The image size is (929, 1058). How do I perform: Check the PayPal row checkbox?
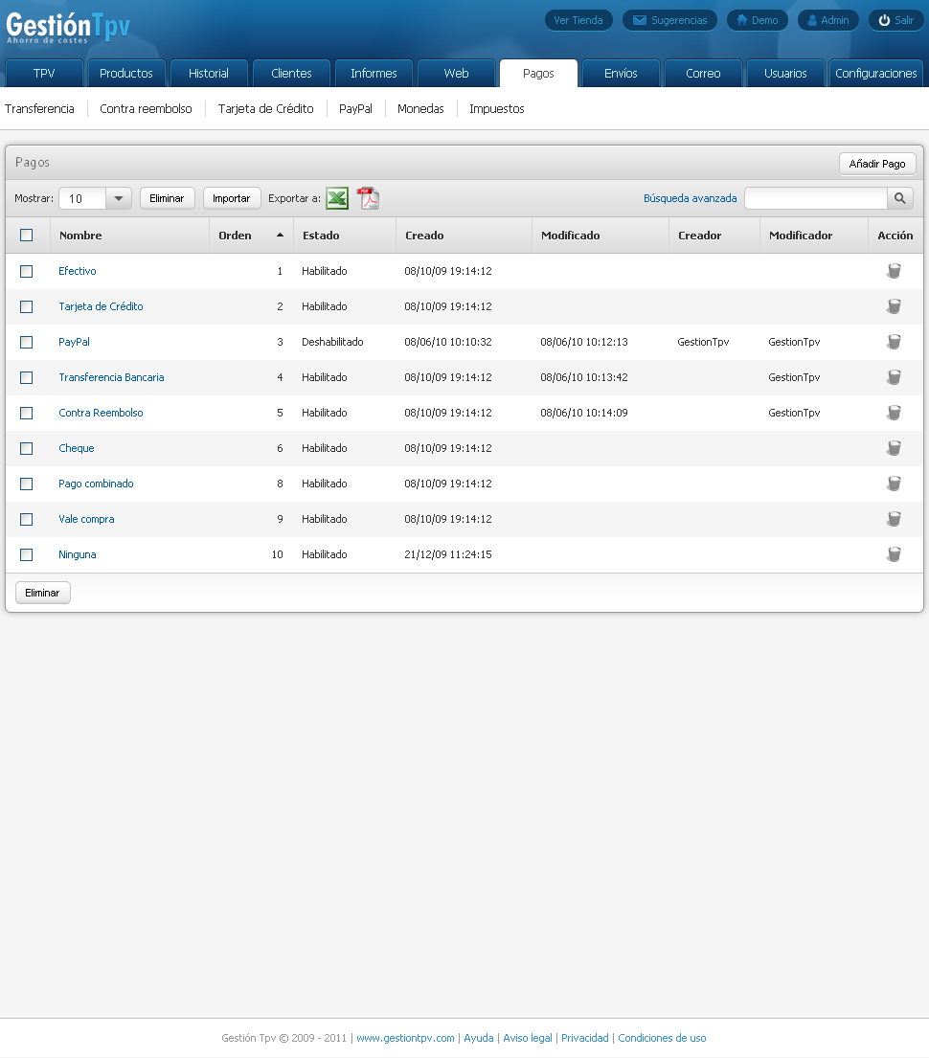[x=26, y=342]
